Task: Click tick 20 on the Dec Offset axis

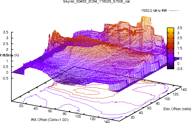Action: (133, 117)
